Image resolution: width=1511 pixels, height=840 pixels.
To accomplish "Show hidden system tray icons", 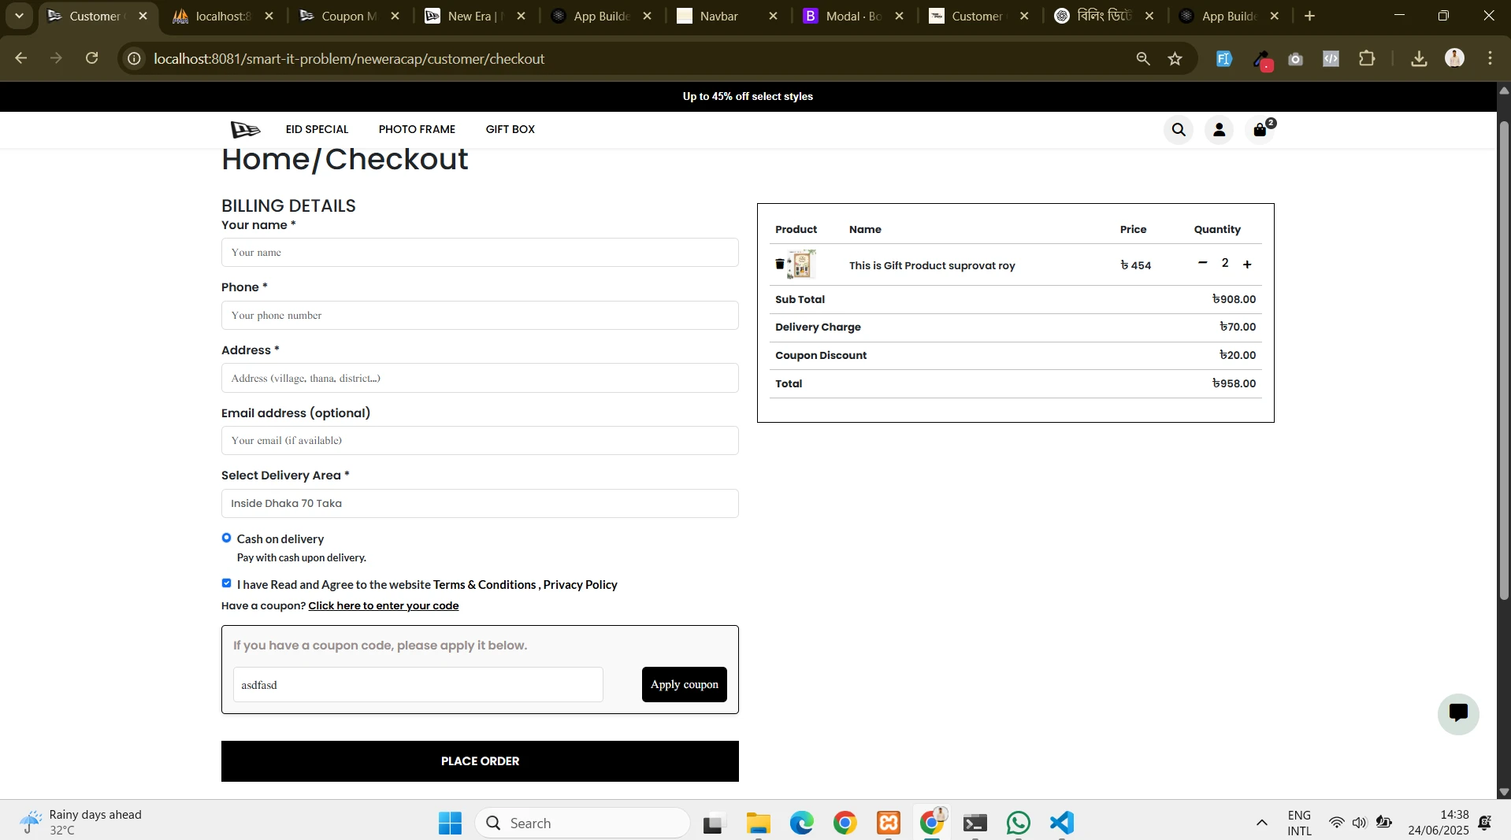I will (x=1261, y=823).
